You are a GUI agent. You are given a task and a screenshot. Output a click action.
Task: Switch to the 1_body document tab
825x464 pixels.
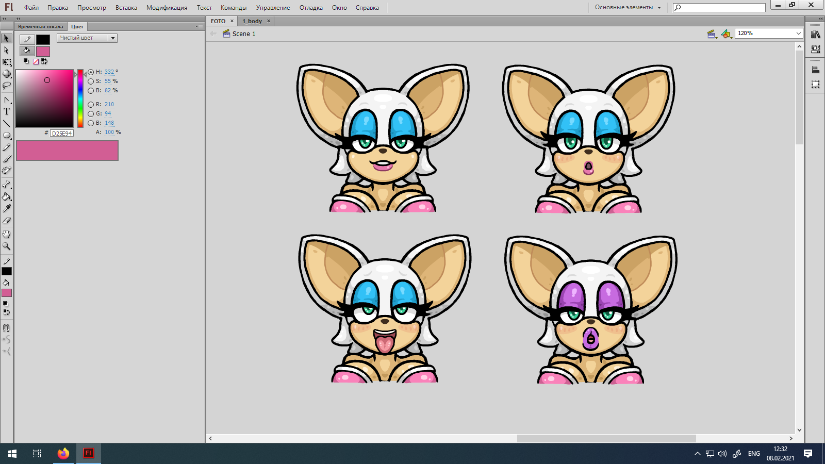click(x=252, y=21)
